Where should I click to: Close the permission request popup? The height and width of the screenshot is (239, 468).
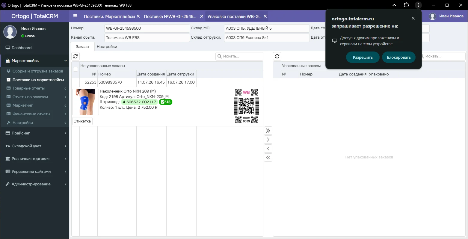413,18
